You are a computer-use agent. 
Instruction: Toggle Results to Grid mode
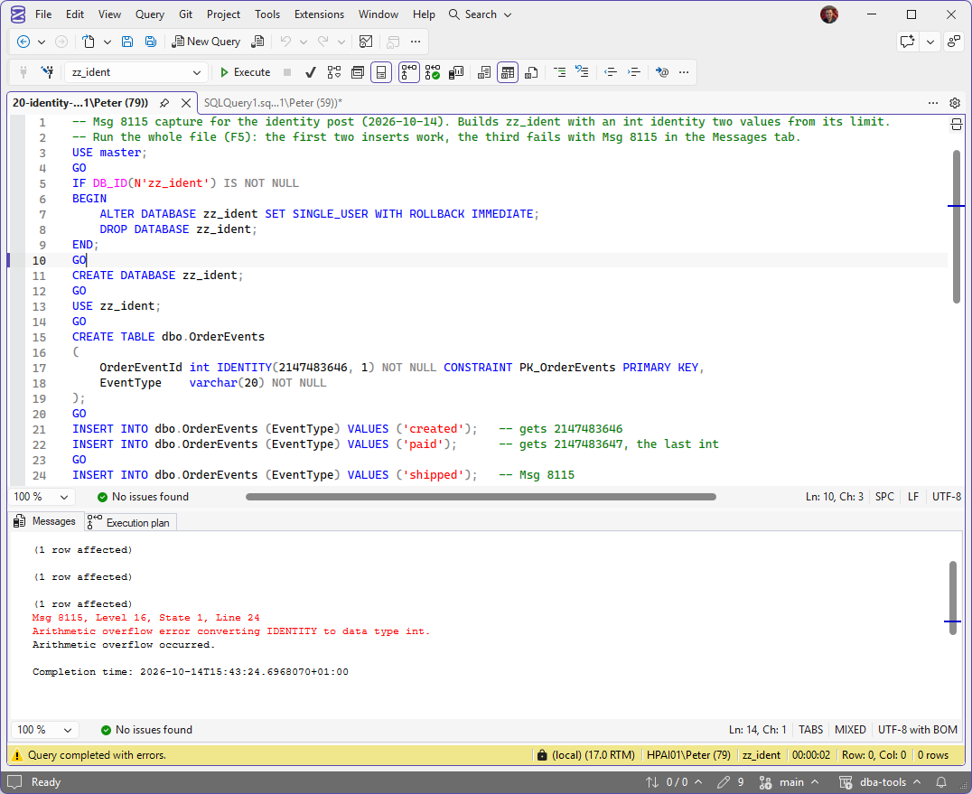point(508,72)
